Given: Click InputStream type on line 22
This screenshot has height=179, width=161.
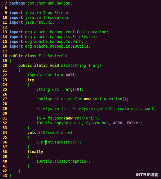Looking at the screenshot, I should 40,75.
